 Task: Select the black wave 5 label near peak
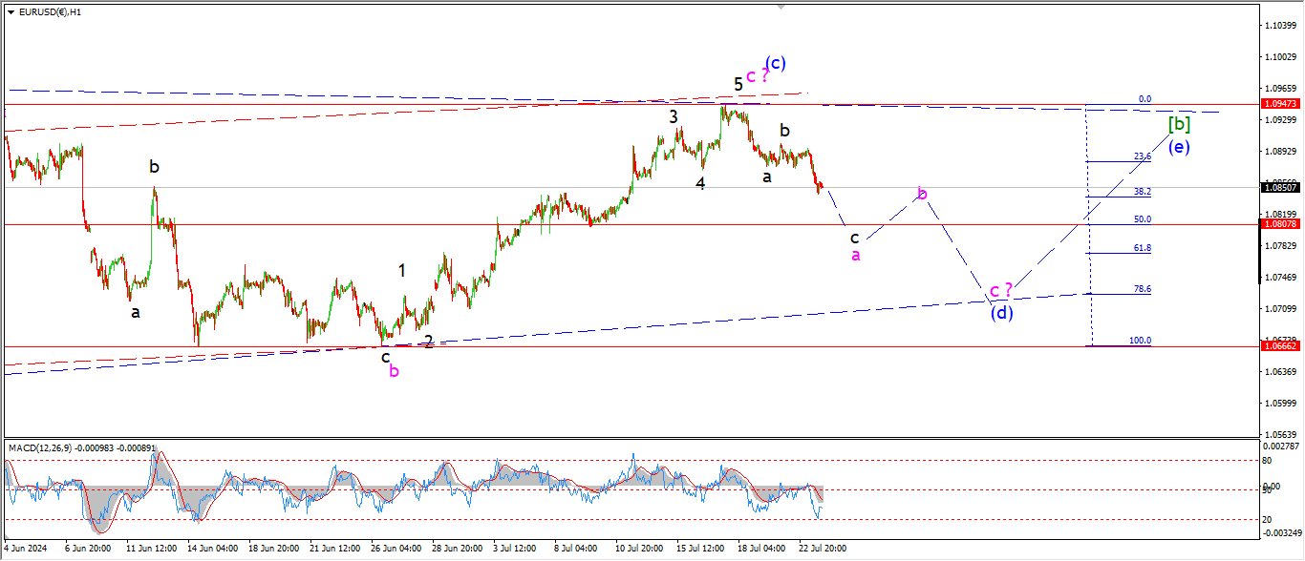tap(738, 84)
